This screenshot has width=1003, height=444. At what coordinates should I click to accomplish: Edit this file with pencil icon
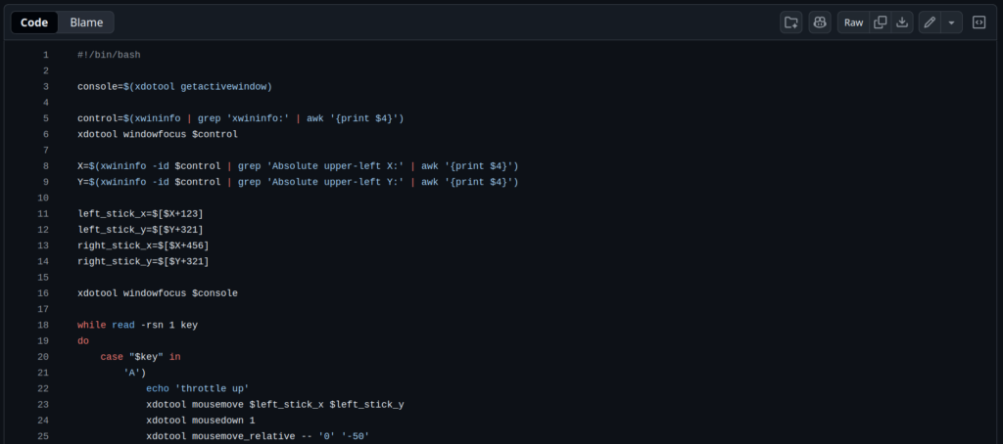coord(930,22)
